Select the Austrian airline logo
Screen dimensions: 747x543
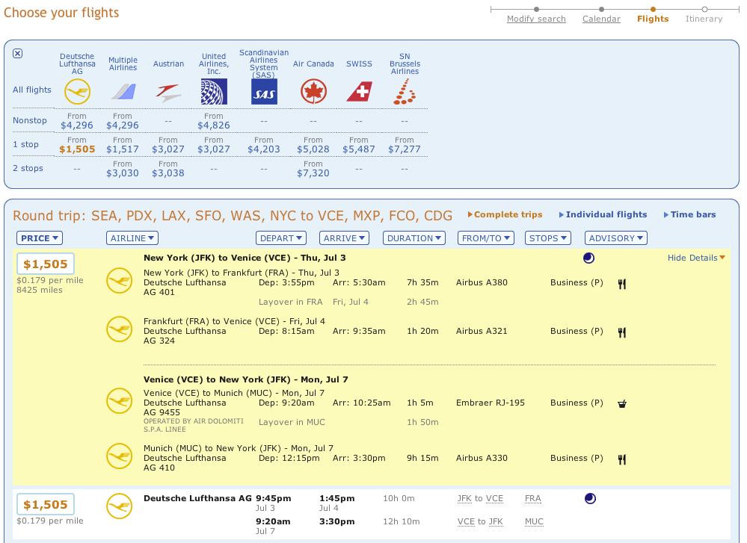[x=169, y=93]
